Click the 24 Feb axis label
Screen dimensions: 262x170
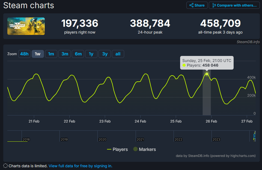tap(140, 121)
